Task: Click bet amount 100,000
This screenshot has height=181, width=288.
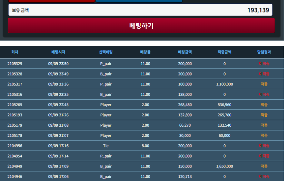Action: click(x=185, y=84)
